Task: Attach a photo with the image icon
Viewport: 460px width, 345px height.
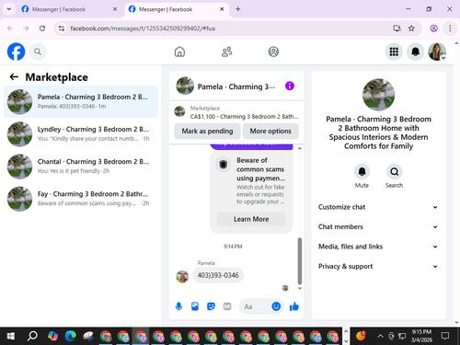Action: [x=195, y=306]
